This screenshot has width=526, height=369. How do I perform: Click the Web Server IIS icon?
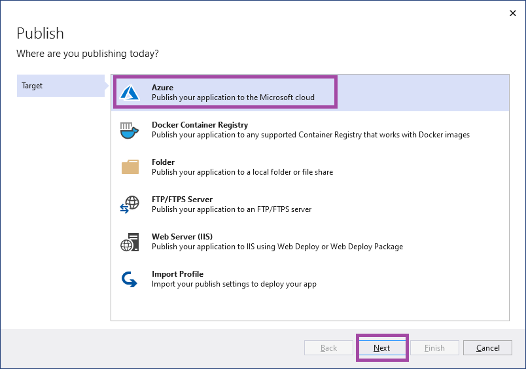point(130,241)
